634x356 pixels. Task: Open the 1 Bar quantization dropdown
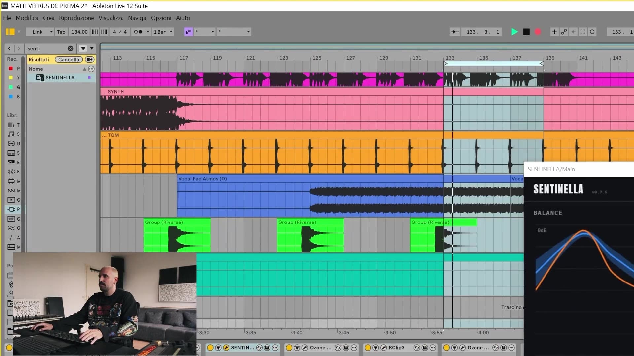coord(163,32)
